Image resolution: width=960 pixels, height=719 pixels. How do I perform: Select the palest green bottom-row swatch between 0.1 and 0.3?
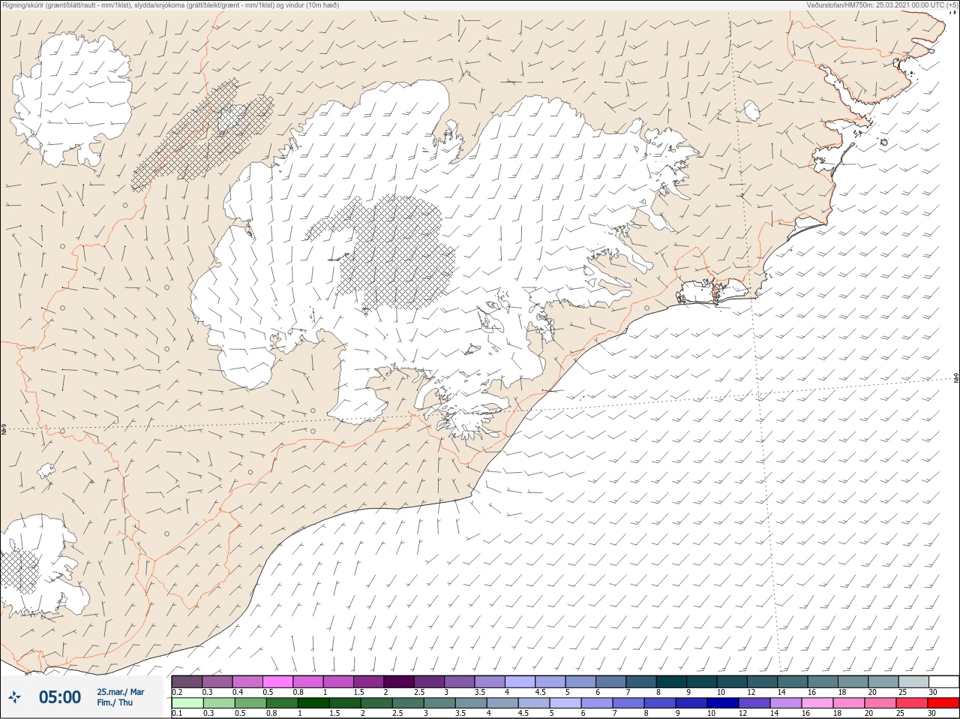(187, 703)
